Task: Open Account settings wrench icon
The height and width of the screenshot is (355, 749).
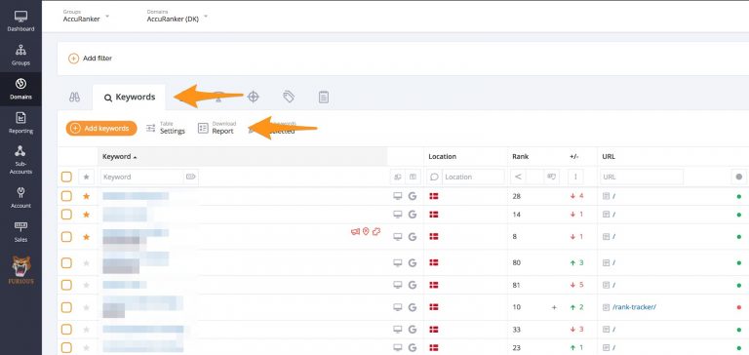Action: point(20,193)
